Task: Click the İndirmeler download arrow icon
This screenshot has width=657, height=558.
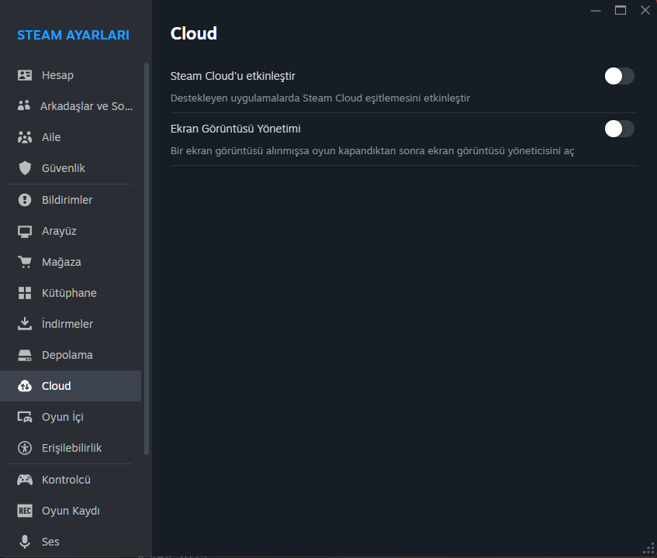Action: (25, 324)
